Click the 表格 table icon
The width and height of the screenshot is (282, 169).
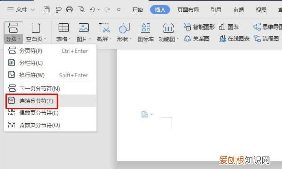click(63, 28)
